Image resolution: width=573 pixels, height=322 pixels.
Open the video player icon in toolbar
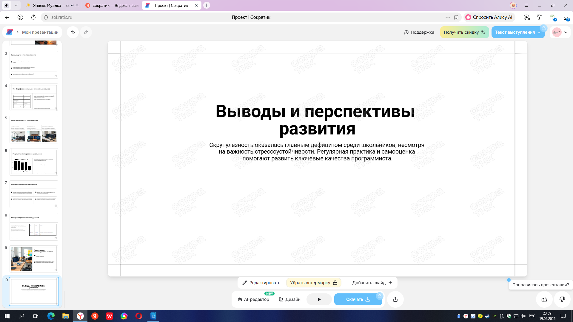click(527, 17)
